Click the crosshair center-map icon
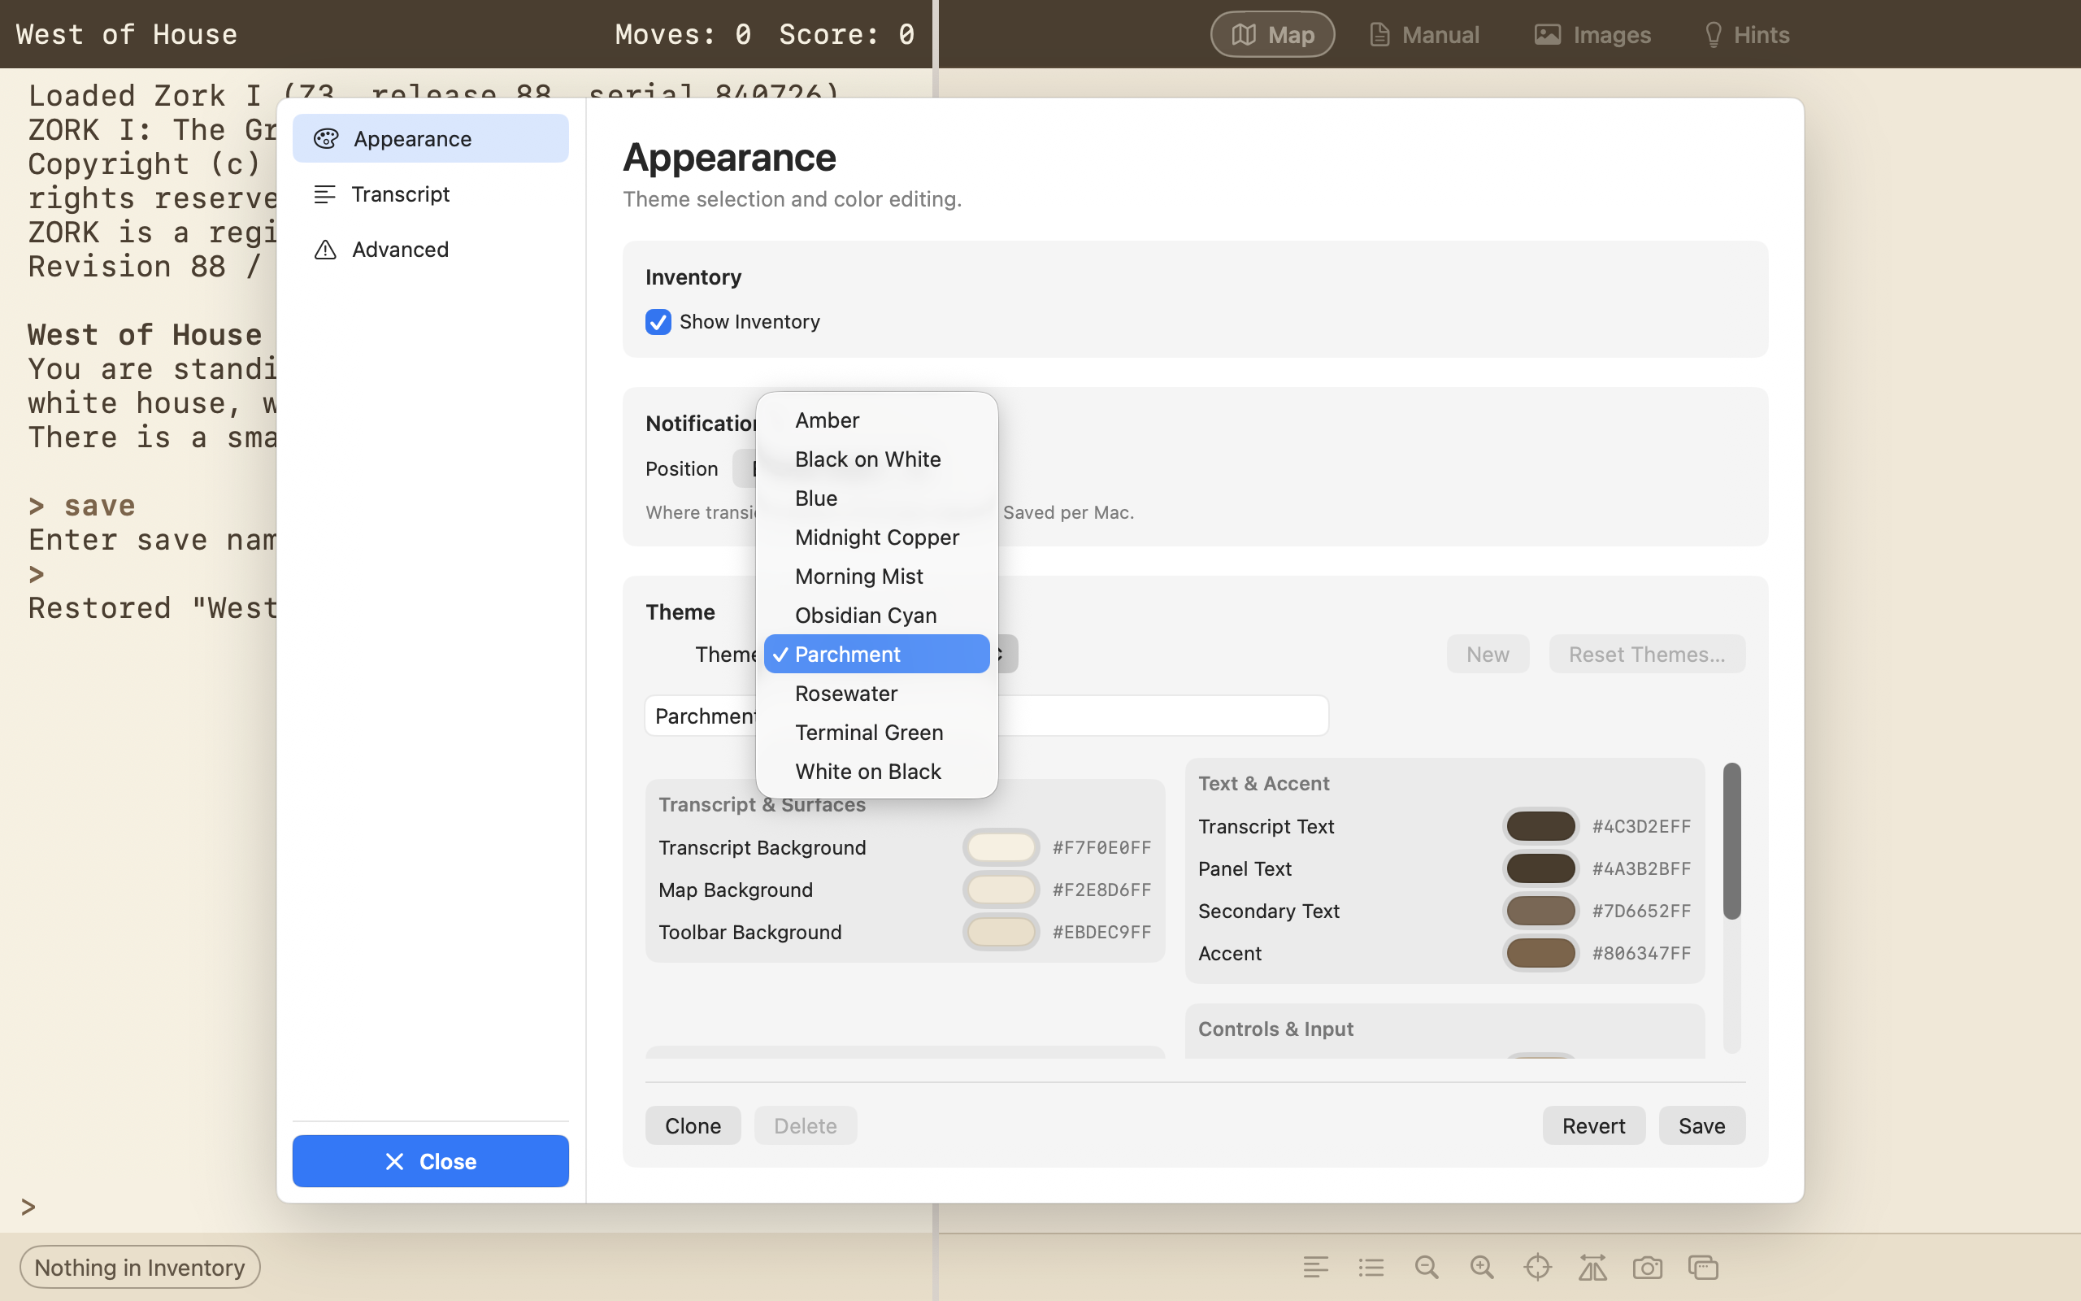This screenshot has width=2081, height=1301. (1537, 1268)
